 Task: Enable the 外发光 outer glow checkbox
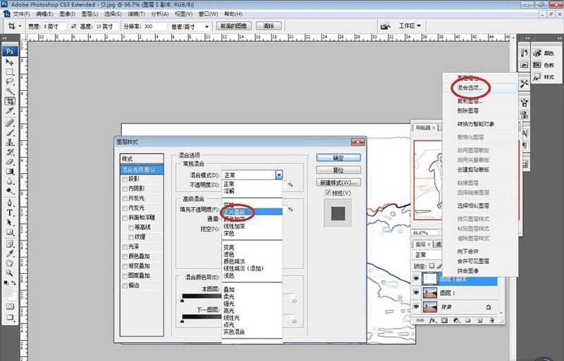pyautogui.click(x=125, y=198)
